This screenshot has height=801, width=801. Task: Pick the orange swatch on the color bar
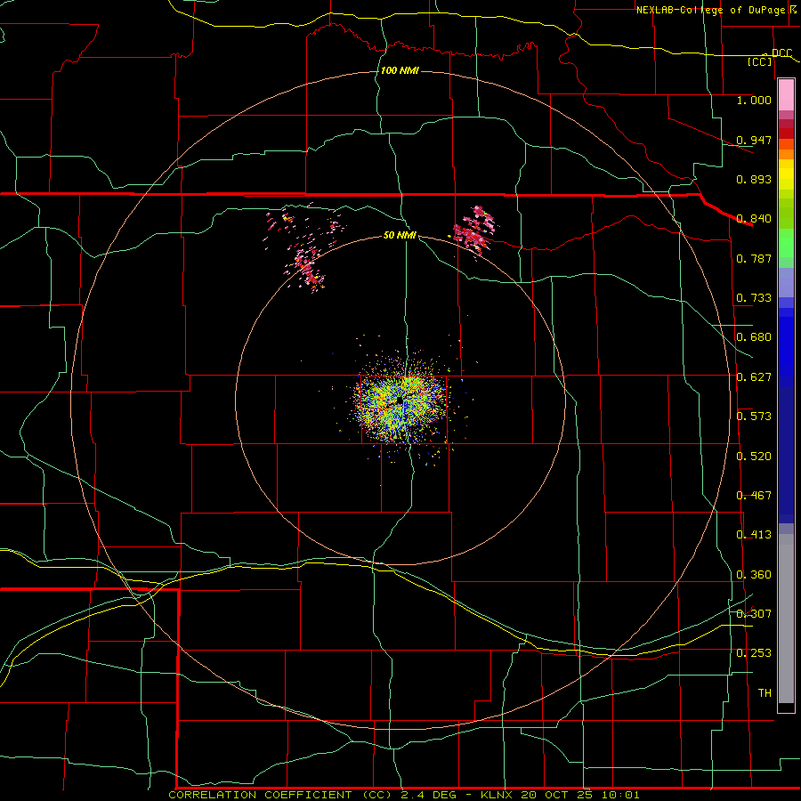[786, 154]
